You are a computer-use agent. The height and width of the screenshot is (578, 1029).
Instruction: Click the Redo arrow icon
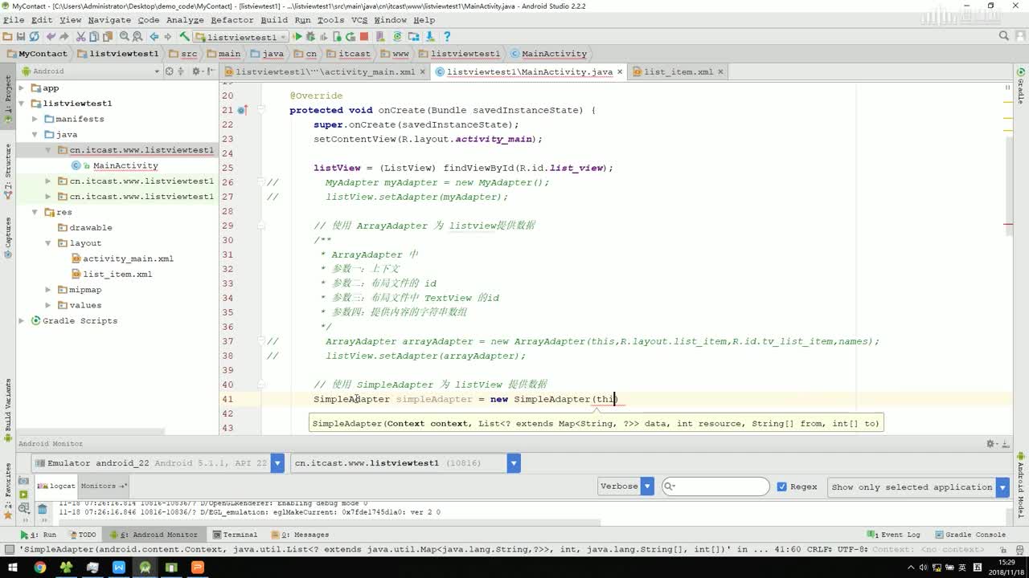[64, 36]
